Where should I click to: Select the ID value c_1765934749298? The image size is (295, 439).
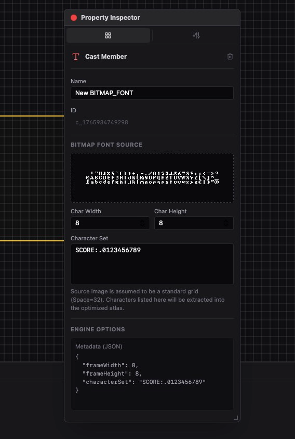[102, 122]
